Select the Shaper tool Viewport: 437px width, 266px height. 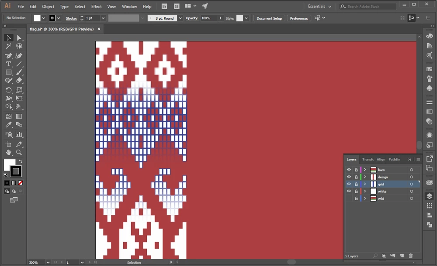[8, 80]
